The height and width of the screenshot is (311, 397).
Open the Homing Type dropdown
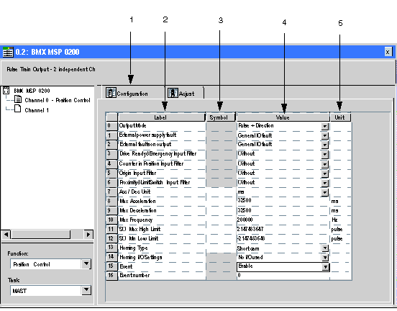[324, 248]
